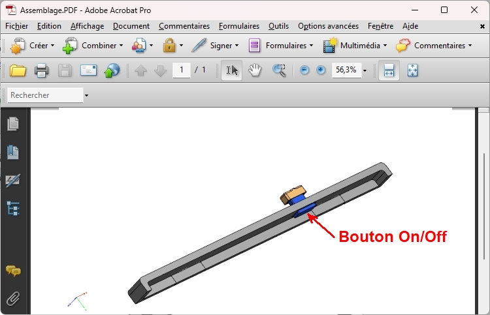Expand the 56,3% zoom level dropdown
Image resolution: width=490 pixels, height=315 pixels.
(x=365, y=70)
